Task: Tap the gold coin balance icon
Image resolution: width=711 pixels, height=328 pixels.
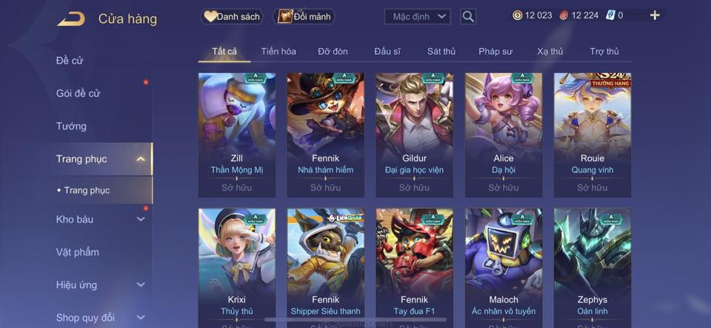Action: point(518,16)
